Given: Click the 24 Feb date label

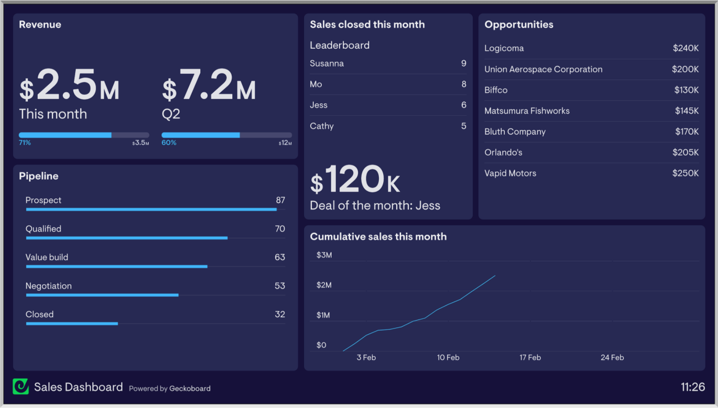Looking at the screenshot, I should [x=612, y=357].
